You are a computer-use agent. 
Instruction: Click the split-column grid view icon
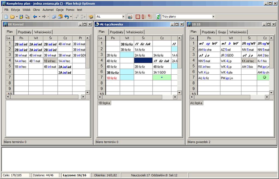(x=144, y=17)
